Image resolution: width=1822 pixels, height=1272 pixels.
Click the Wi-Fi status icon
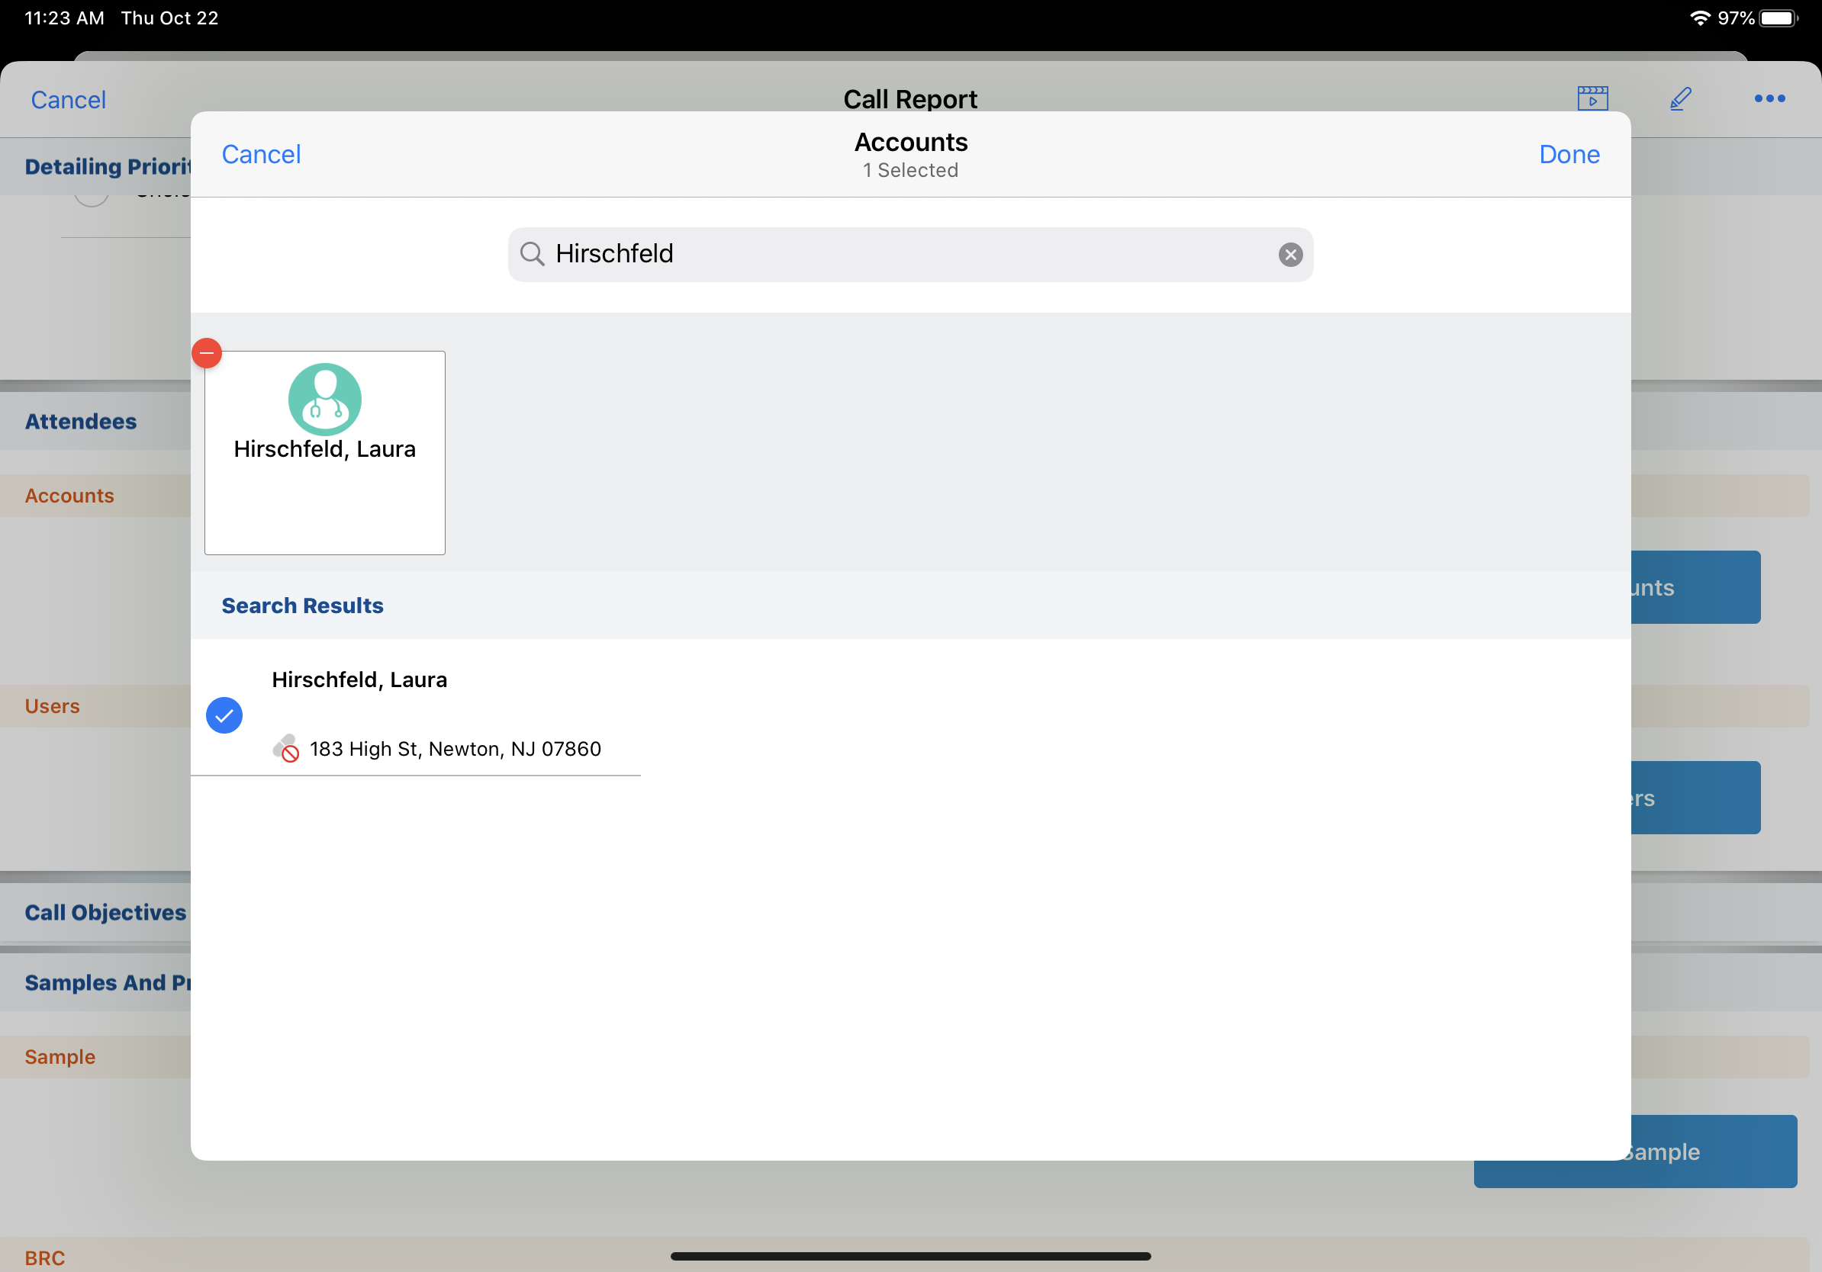(1699, 18)
